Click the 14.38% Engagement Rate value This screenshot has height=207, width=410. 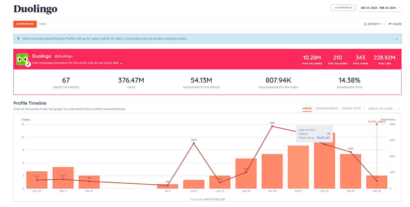tap(349, 80)
